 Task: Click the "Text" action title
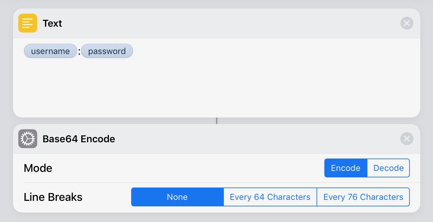point(52,23)
